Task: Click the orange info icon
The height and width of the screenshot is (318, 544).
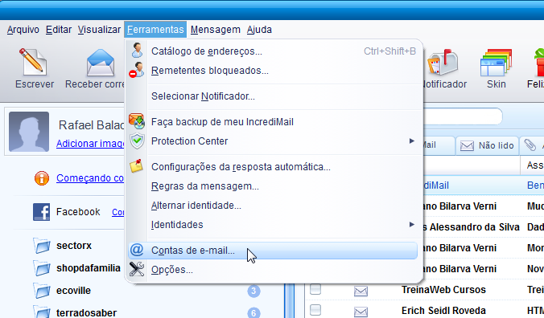Action: 42,178
